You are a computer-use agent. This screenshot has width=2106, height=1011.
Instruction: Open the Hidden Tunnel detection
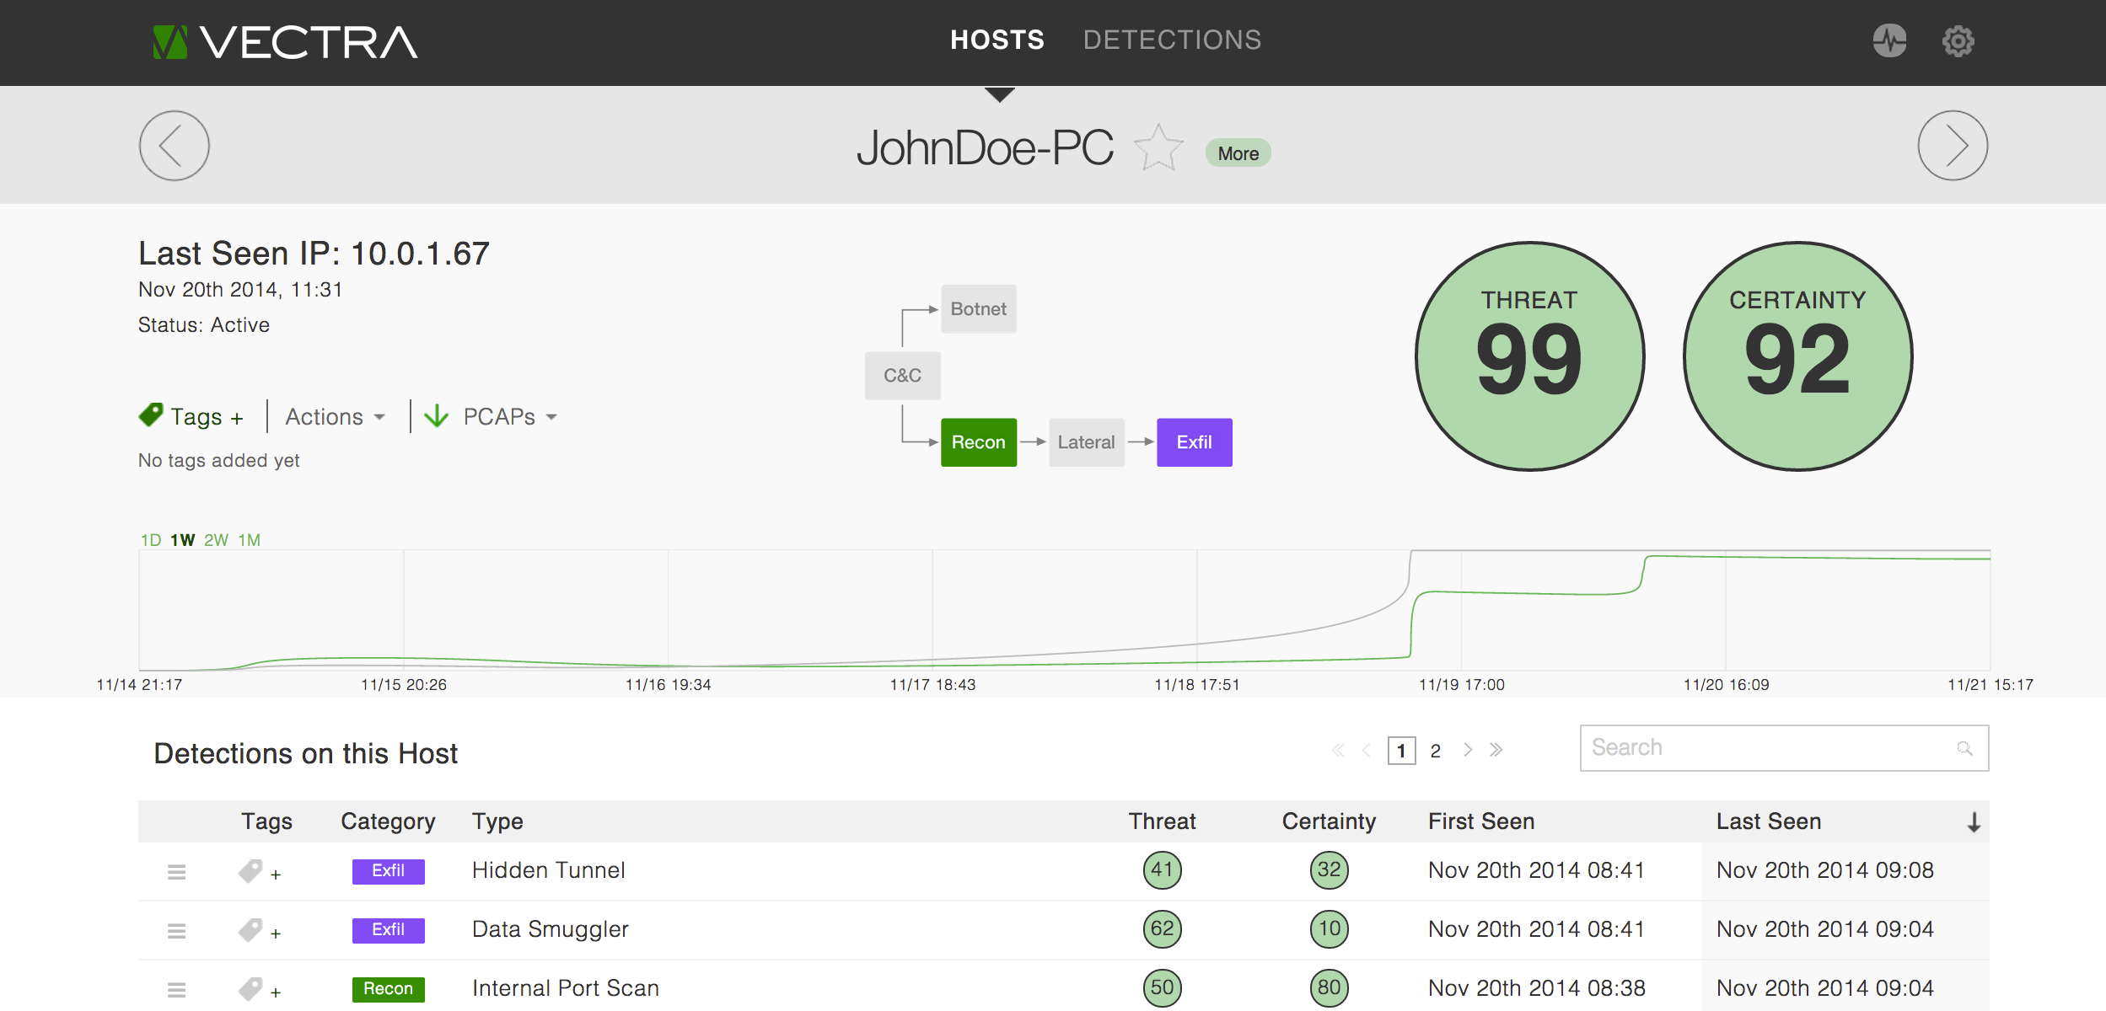(548, 870)
